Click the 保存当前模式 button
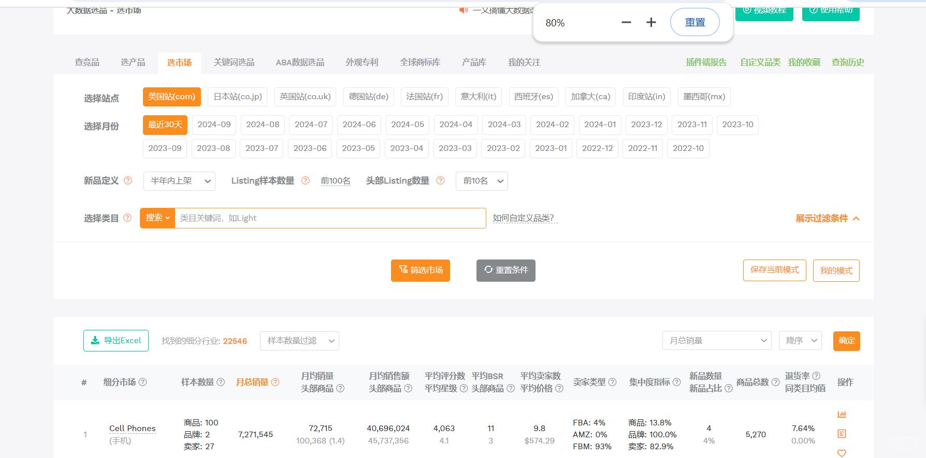This screenshot has width=926, height=458. pos(775,270)
